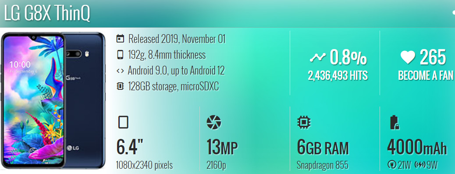
Task: Click the battery icon
Action: (x=395, y=122)
